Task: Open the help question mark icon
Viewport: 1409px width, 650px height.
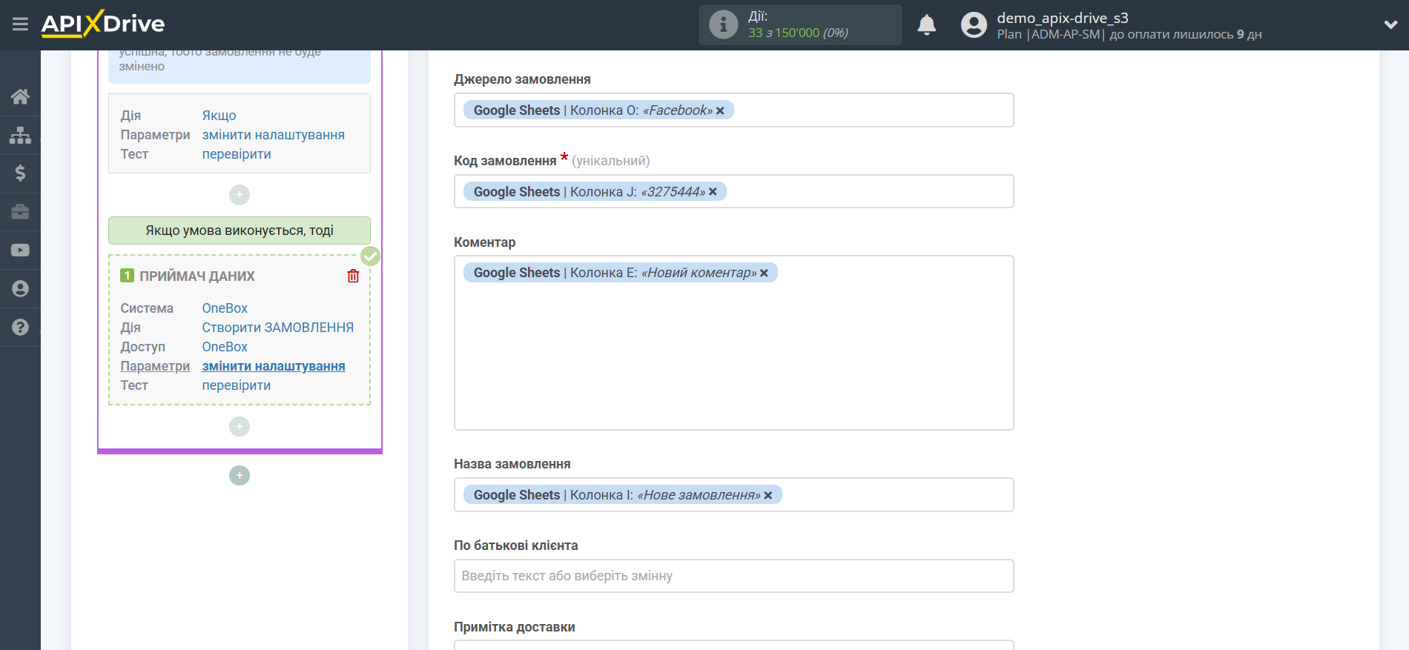Action: tap(20, 327)
